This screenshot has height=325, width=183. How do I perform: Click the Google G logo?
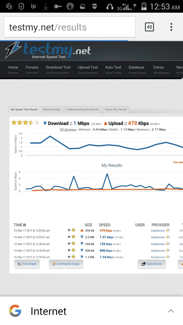click(15, 311)
